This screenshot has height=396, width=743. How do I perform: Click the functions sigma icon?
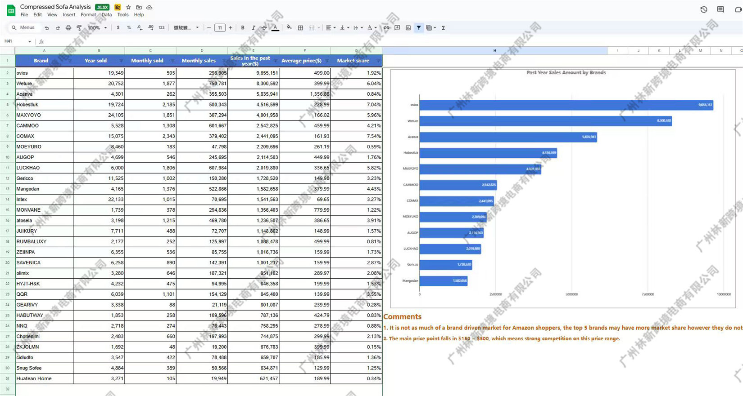(444, 28)
